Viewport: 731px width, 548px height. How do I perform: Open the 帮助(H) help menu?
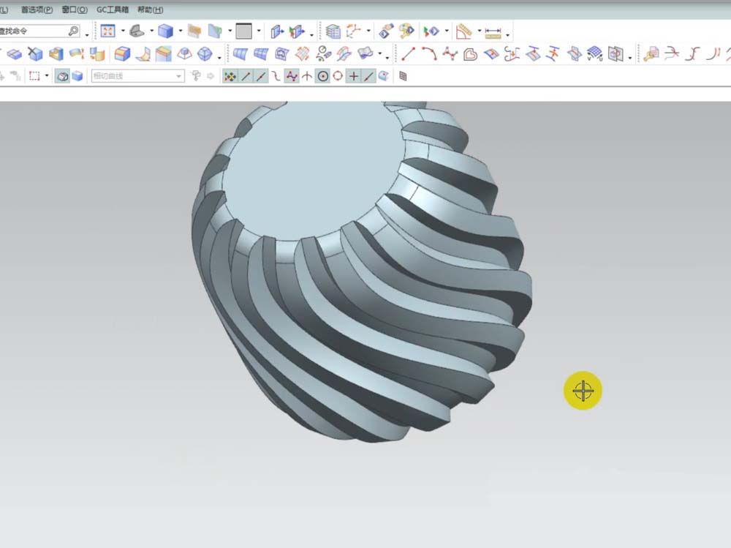150,10
